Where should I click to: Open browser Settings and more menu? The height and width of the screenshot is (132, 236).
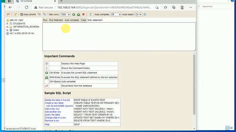point(191,7)
